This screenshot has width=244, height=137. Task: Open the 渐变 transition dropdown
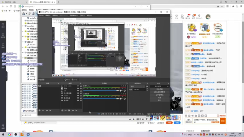(137, 86)
